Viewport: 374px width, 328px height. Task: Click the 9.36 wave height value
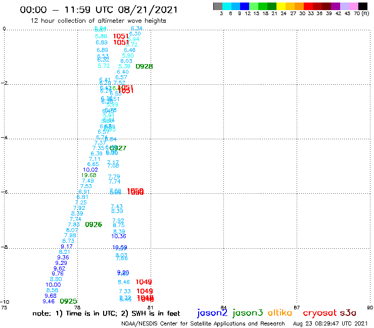pos(63,257)
